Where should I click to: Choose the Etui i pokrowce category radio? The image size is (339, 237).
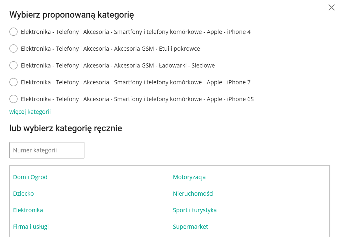[14, 48]
